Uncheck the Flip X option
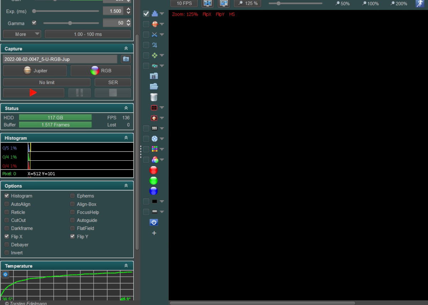 tap(7, 236)
